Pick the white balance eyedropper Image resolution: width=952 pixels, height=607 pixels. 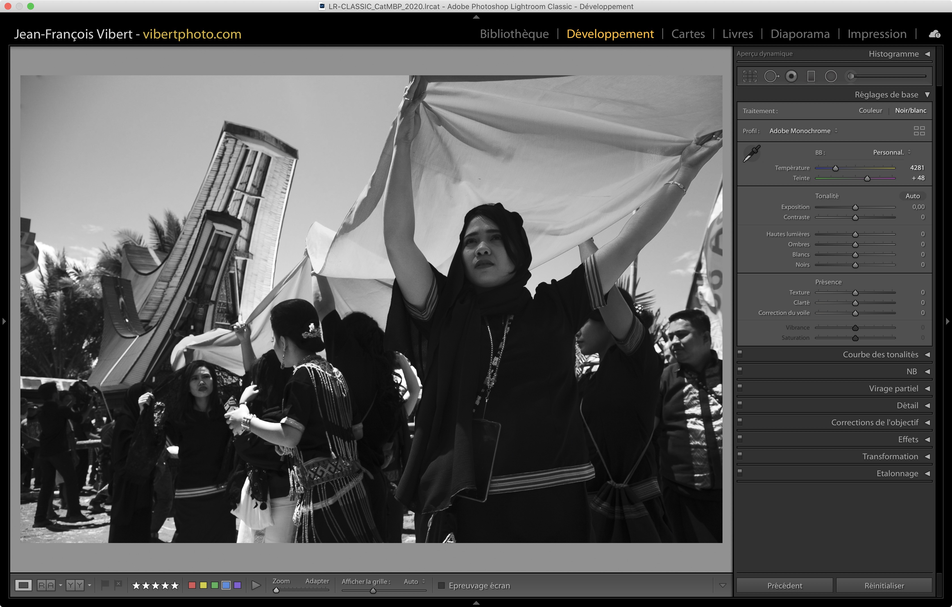tap(752, 154)
